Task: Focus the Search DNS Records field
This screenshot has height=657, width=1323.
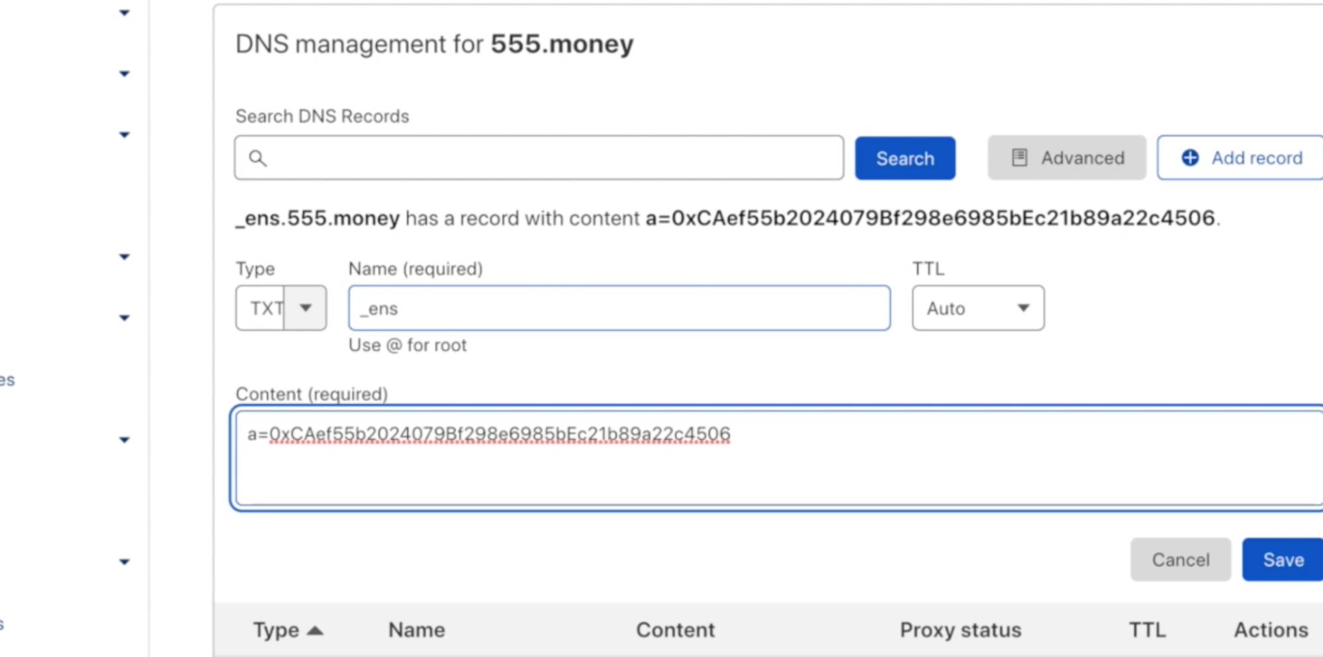Action: [x=549, y=158]
